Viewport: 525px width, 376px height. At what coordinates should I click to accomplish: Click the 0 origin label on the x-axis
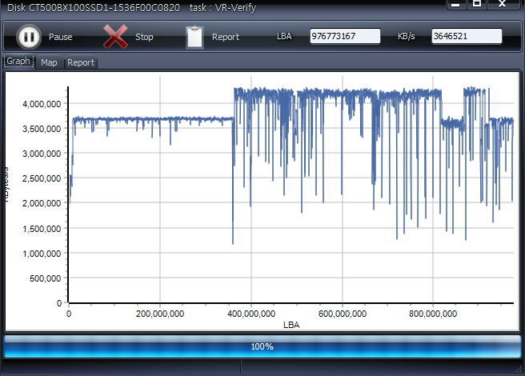click(69, 314)
